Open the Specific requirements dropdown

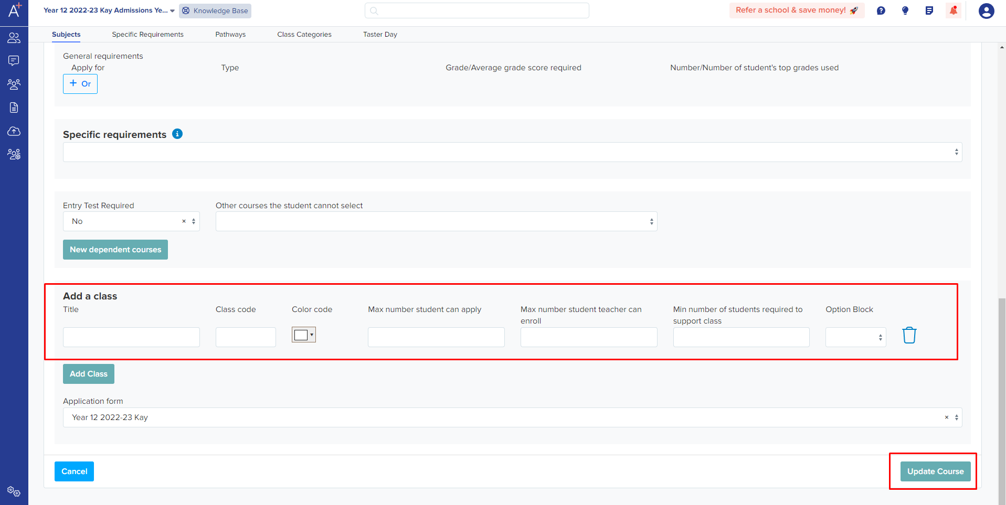tap(513, 152)
